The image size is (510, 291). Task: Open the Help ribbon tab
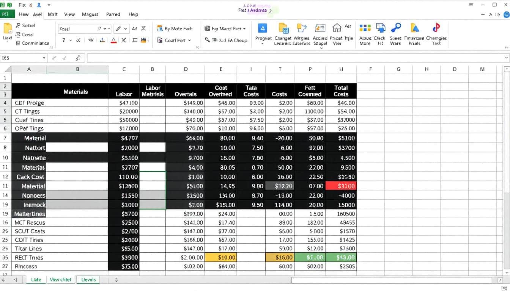(133, 14)
